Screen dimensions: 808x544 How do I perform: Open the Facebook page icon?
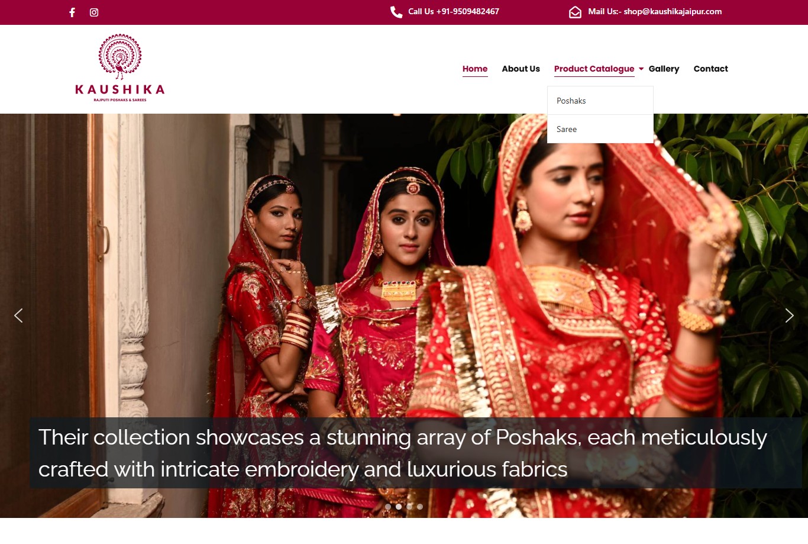tap(72, 12)
